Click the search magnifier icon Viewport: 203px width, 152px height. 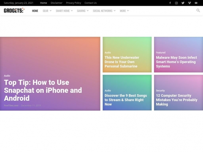click(x=198, y=10)
